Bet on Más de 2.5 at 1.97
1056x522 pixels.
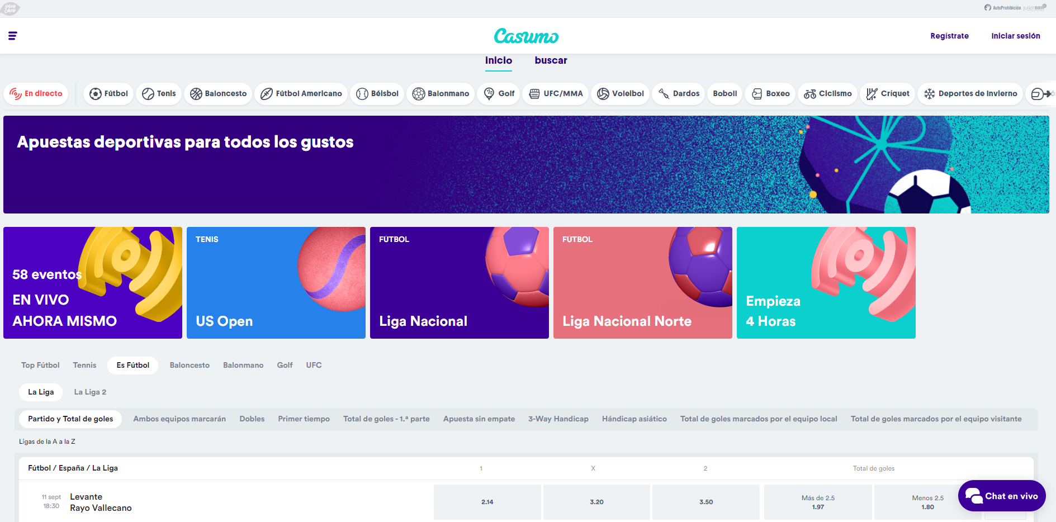coord(818,502)
